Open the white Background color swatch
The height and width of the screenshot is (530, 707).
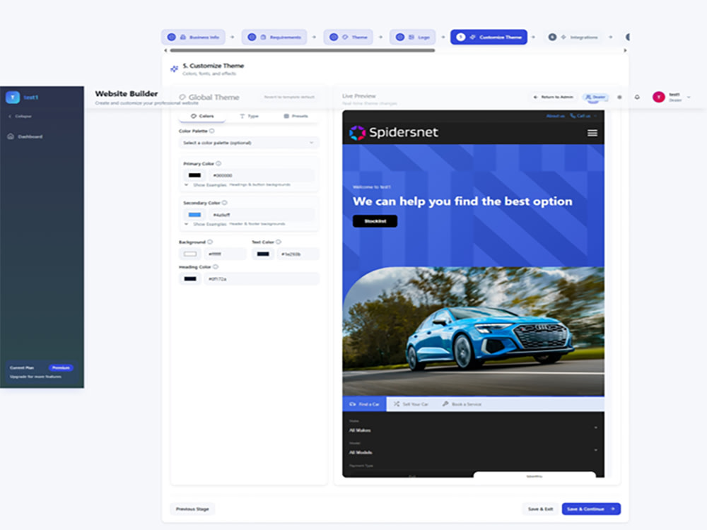click(x=189, y=254)
